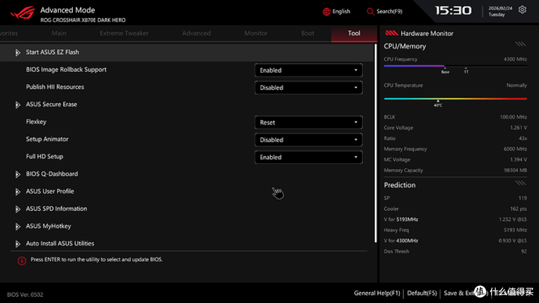Click the 2026/02/24 date text

[500, 8]
